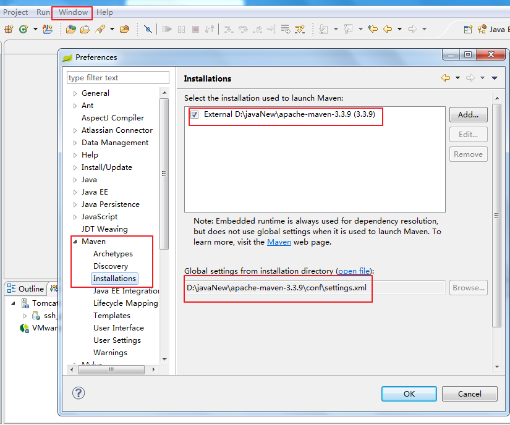Click the Step Return icon
Screen dimensions: 510x425
[257, 29]
